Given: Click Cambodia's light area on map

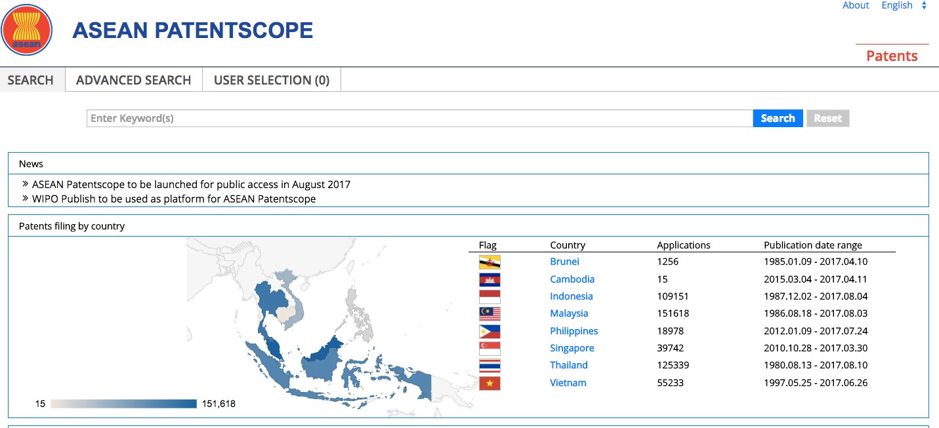Looking at the screenshot, I should (285, 316).
